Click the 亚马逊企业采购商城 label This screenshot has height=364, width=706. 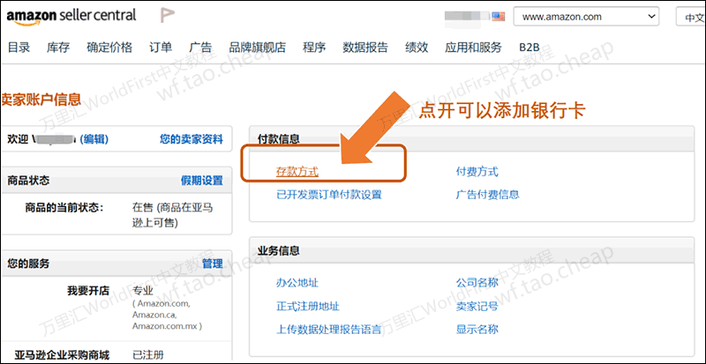pos(62,355)
